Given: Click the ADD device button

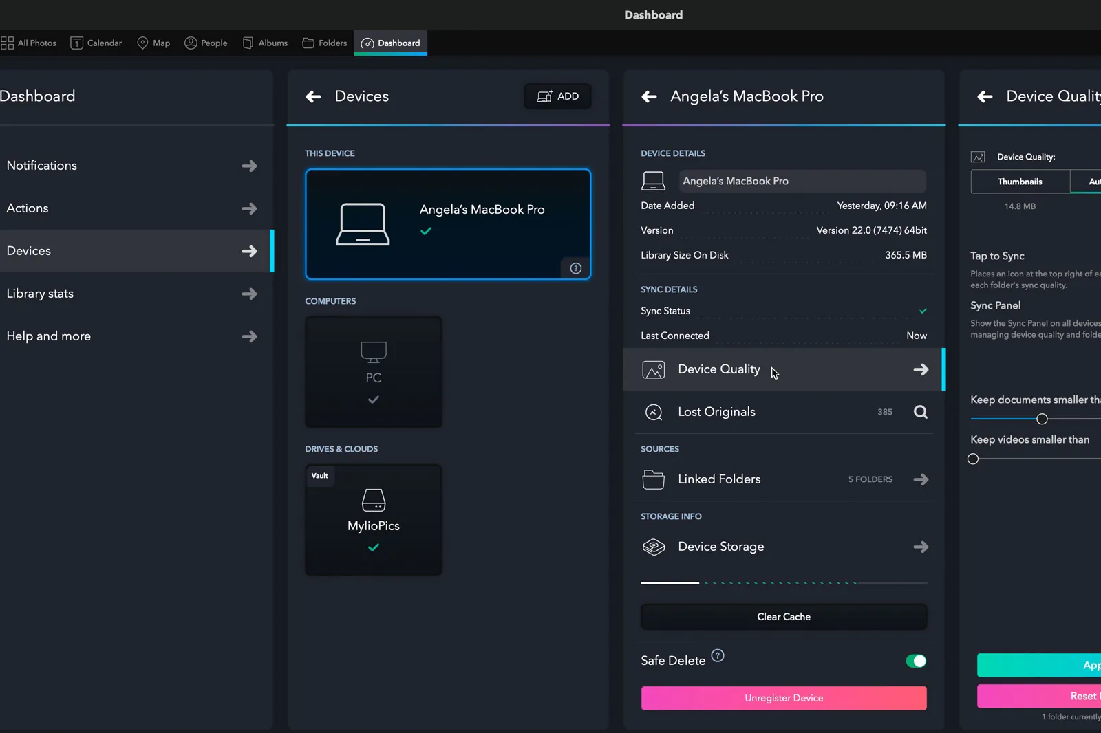Looking at the screenshot, I should coord(558,96).
